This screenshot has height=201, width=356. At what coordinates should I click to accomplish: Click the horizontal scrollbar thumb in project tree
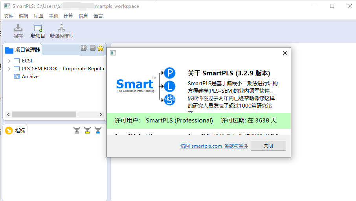pyautogui.click(x=44, y=114)
